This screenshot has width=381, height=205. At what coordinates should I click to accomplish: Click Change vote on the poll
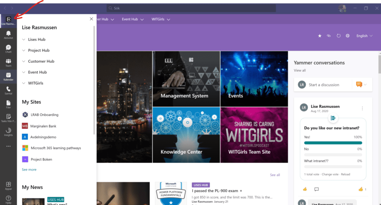pos(330,174)
